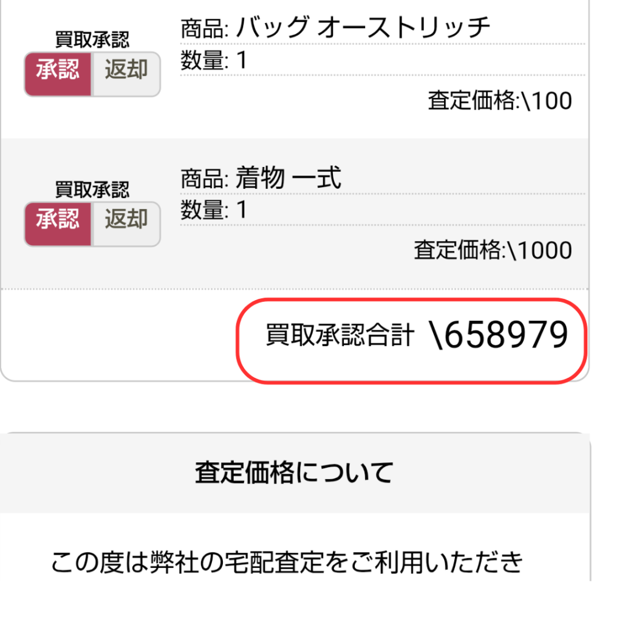The height and width of the screenshot is (622, 622).
Task: Click the 買取承認 label above the kimono toggle
Action: pyautogui.click(x=92, y=190)
